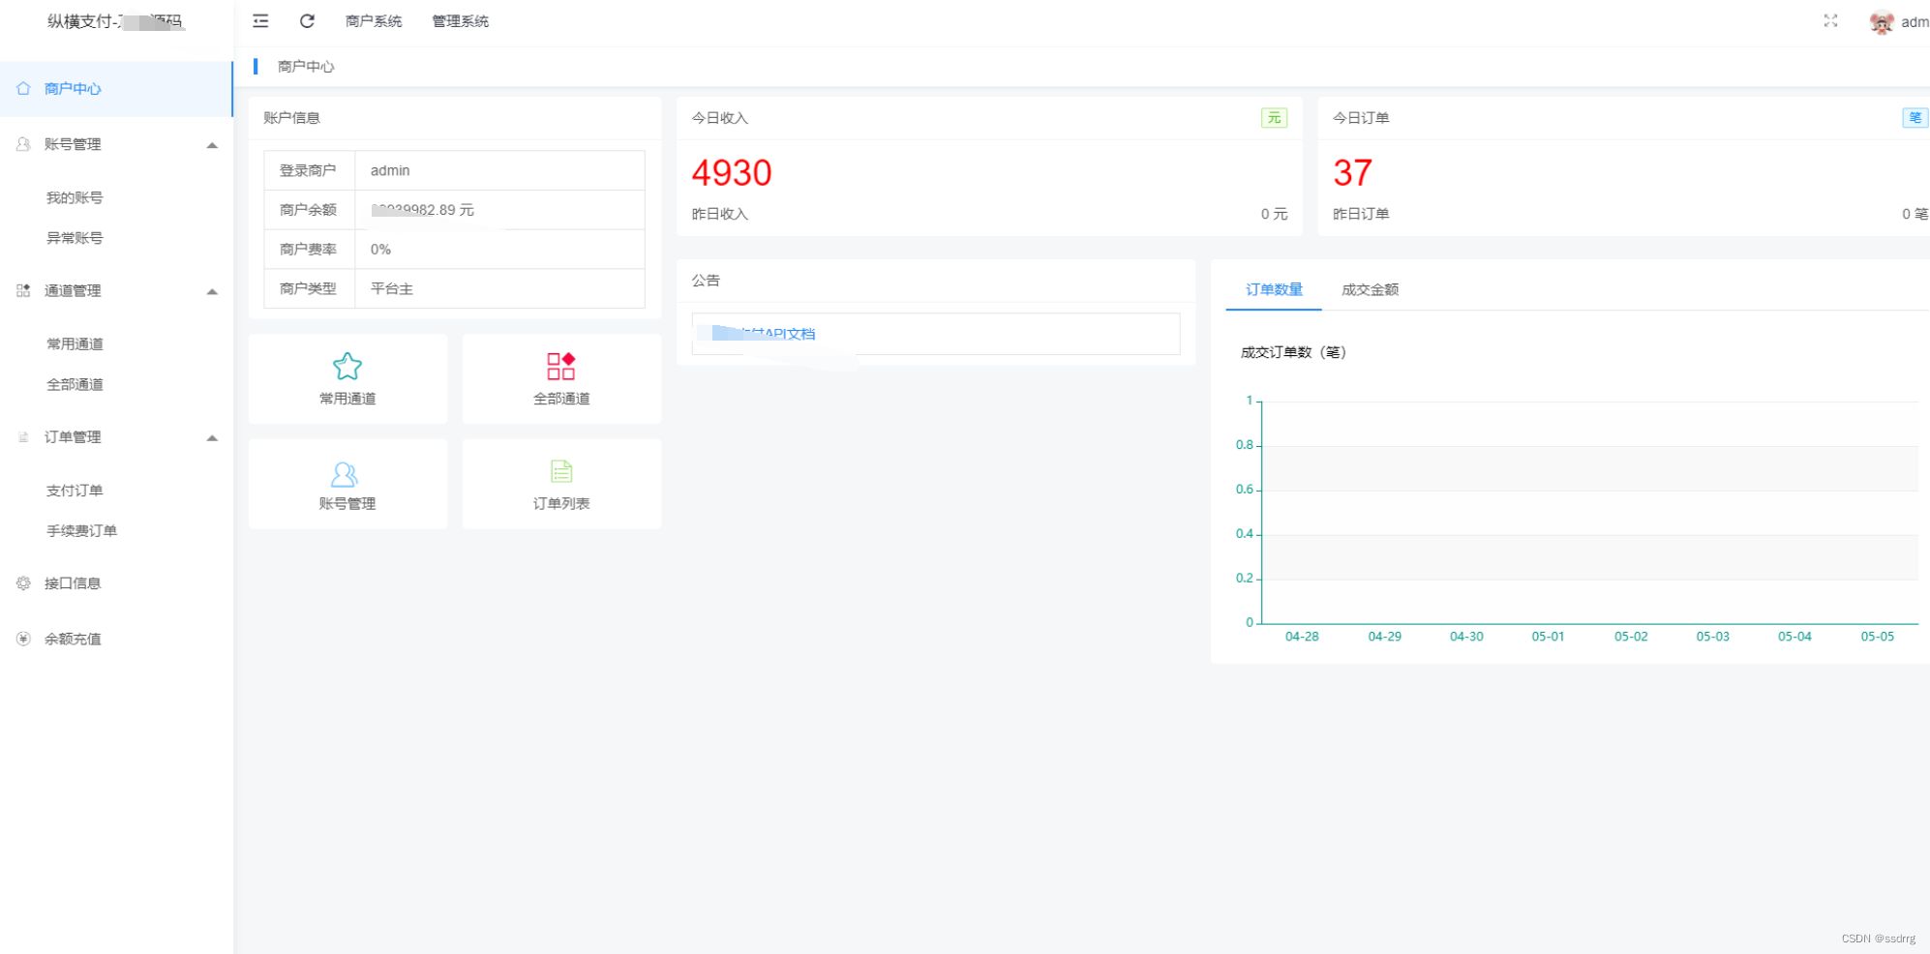The height and width of the screenshot is (954, 1930).
Task: Open the 商户系统 top menu
Action: coord(374,21)
